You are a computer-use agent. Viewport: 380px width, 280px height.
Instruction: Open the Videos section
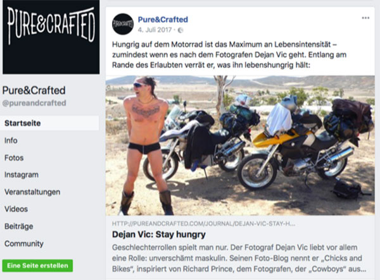(x=16, y=209)
